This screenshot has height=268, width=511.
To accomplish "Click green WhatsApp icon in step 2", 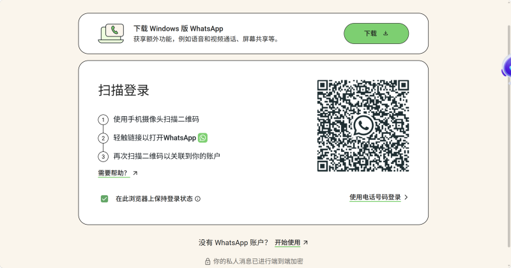I will point(202,138).
